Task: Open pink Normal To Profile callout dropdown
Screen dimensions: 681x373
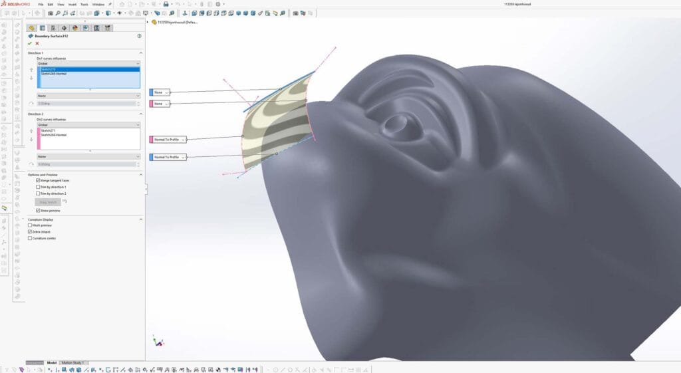Action: [x=184, y=140]
